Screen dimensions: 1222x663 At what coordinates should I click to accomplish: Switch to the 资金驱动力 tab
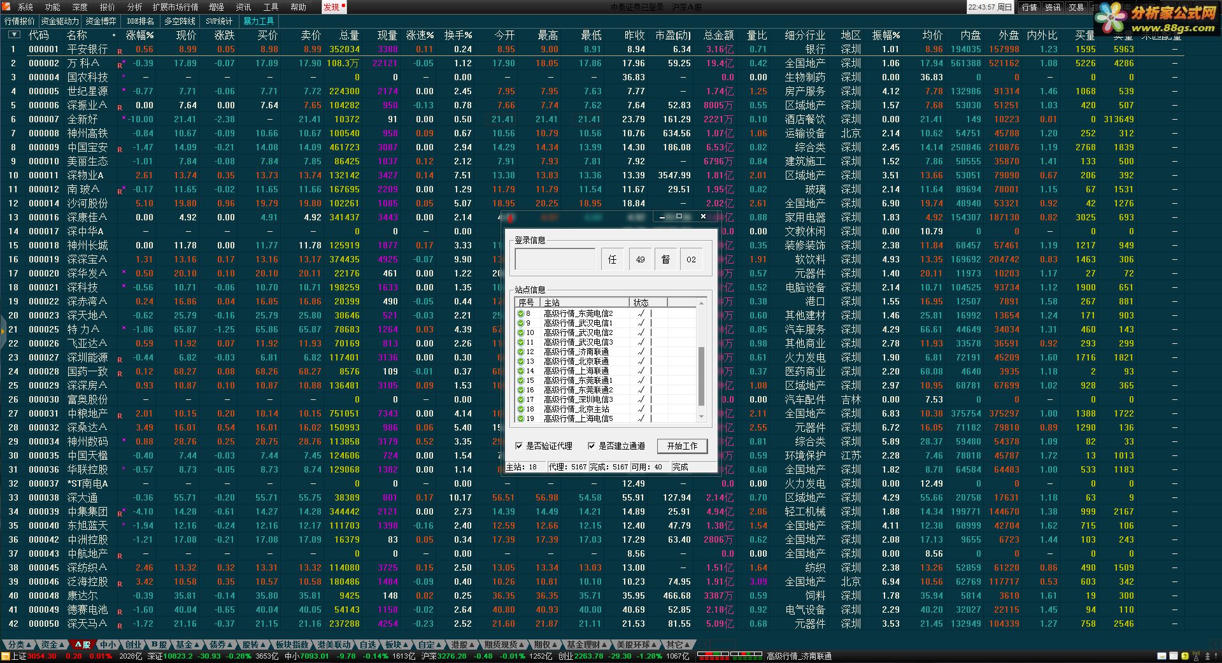click(x=60, y=21)
